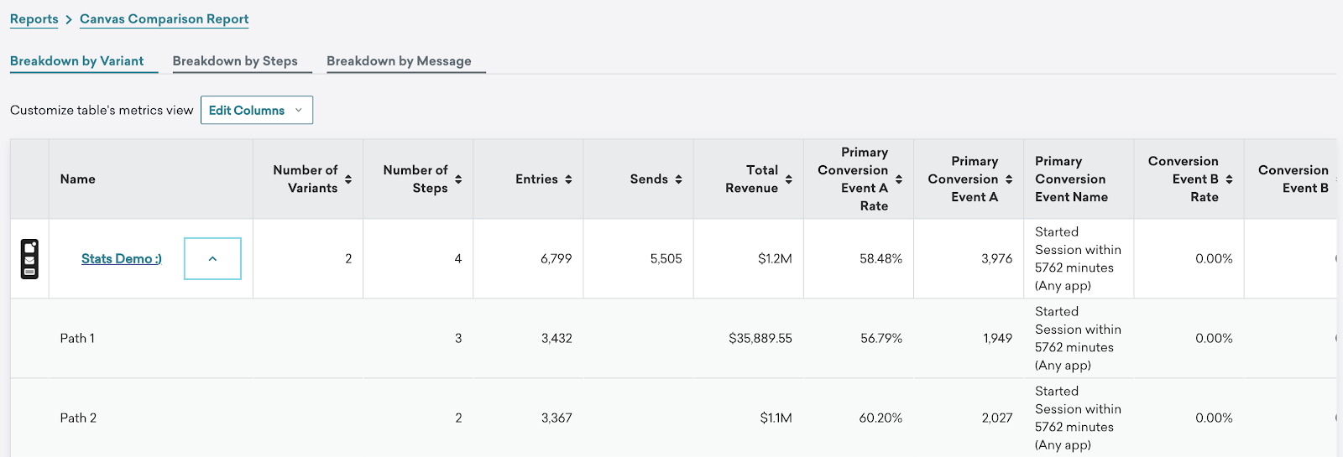1343x457 pixels.
Task: Click the Canvas icon beside Stats Demo
Action: tap(29, 259)
